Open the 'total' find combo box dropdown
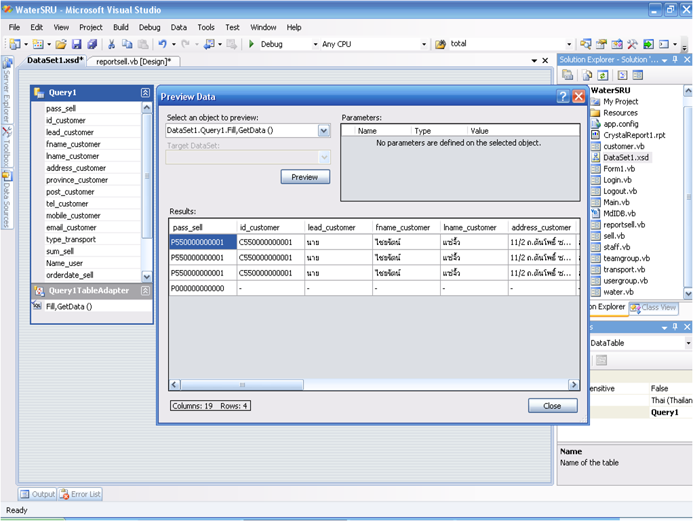This screenshot has height=521, width=693. pos(569,44)
